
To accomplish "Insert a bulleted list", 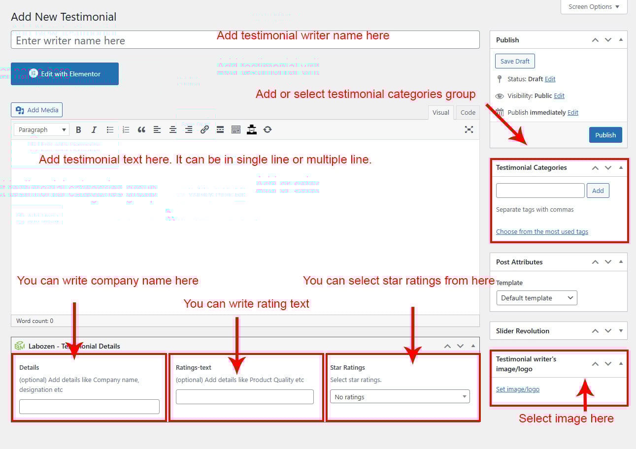I will (110, 129).
